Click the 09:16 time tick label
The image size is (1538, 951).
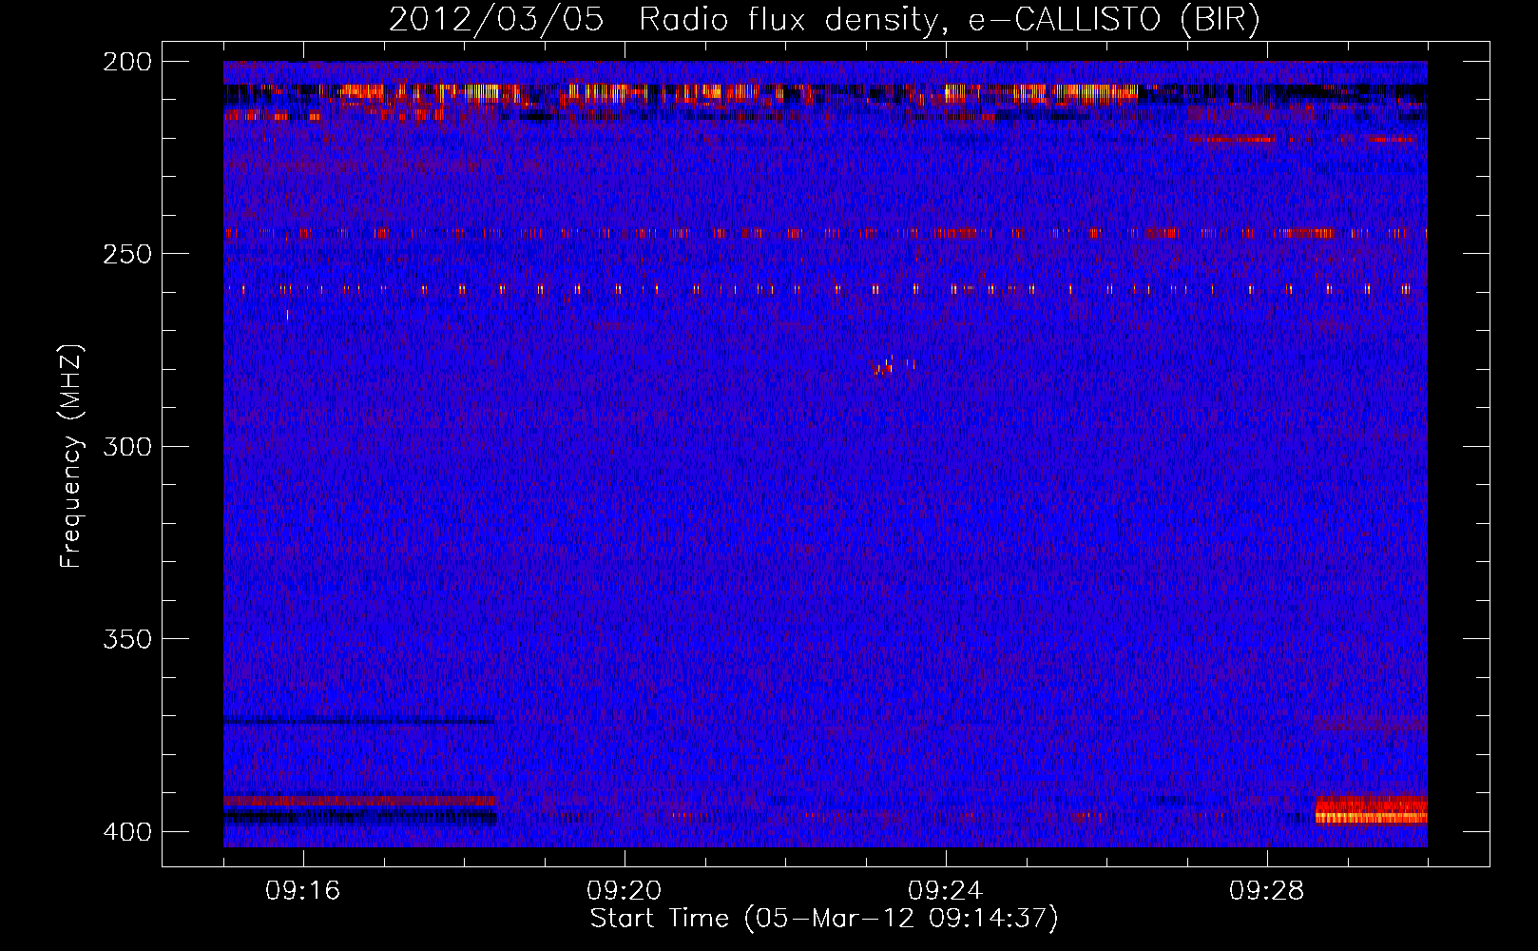pos(303,890)
